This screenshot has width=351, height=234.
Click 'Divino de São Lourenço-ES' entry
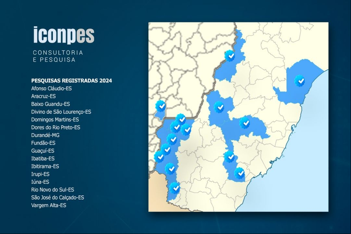(61, 112)
